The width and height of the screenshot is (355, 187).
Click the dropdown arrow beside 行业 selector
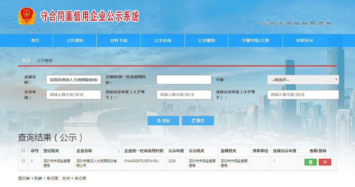click(336, 79)
